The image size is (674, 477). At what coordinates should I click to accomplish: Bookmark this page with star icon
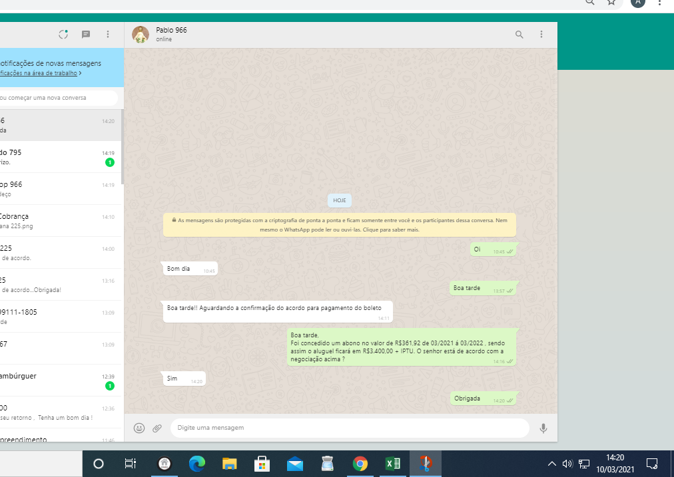[611, 2]
